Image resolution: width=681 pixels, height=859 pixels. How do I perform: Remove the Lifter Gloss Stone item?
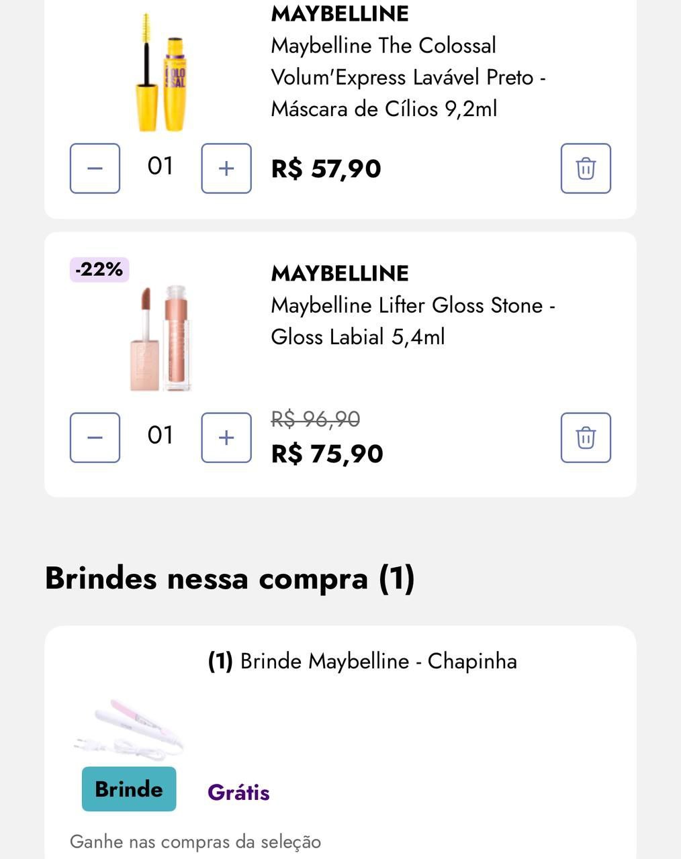click(586, 438)
